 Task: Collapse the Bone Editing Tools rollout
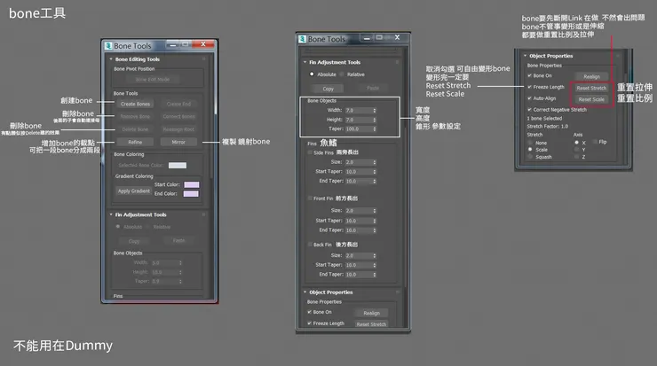[111, 59]
